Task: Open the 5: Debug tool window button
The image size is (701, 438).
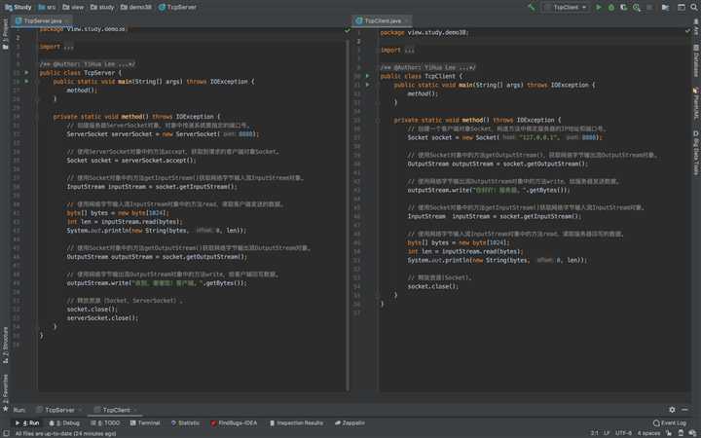Action: (x=64, y=422)
